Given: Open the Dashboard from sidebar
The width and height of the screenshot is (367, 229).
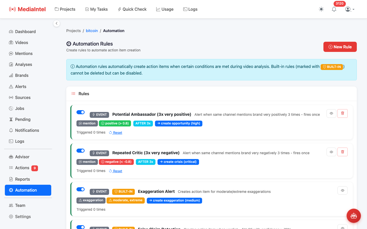Looking at the screenshot, I should point(25,32).
